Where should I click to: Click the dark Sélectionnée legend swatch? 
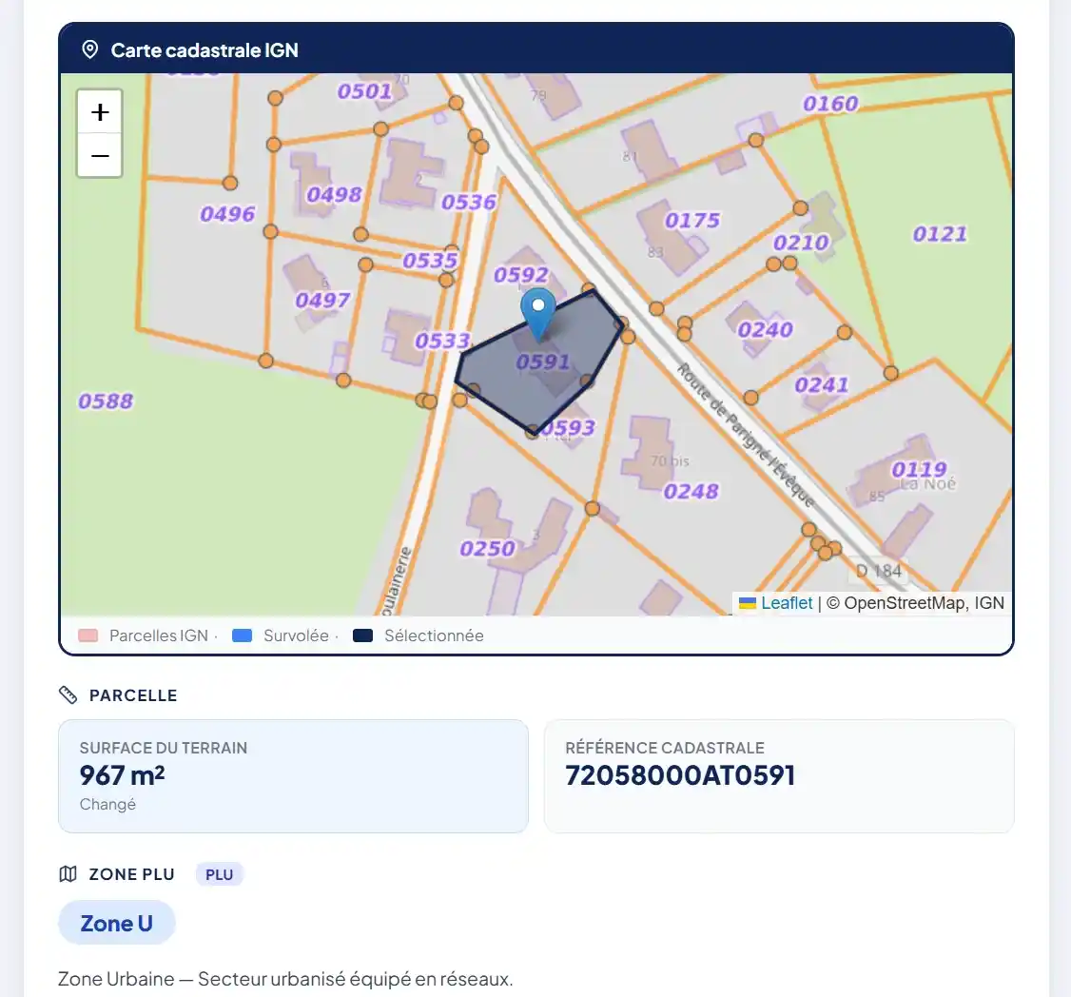[362, 635]
